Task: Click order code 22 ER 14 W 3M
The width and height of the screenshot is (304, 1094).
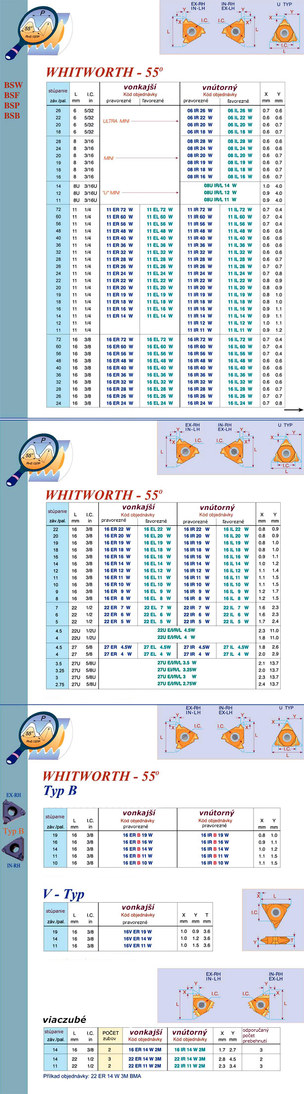Action: (x=145, y=1059)
